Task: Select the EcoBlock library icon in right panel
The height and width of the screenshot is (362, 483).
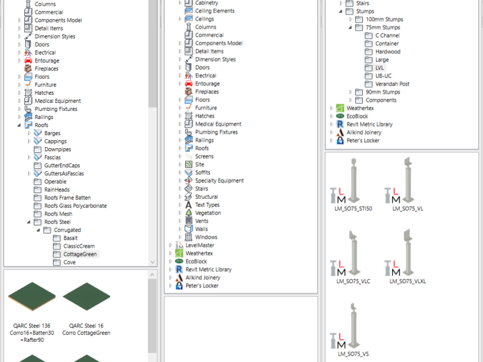Action: pyautogui.click(x=340, y=116)
